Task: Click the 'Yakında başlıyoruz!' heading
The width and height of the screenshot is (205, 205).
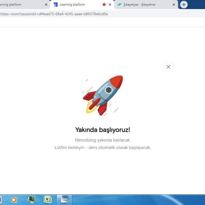Action: point(102,130)
